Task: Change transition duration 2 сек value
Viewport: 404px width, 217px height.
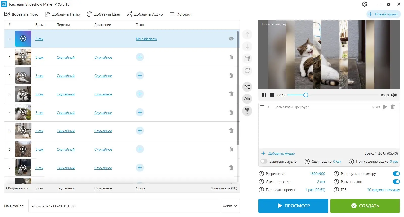Action: coord(321,182)
